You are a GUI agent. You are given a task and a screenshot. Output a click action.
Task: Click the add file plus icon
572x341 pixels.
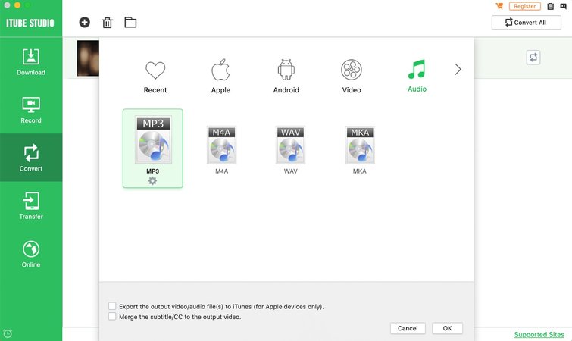(x=85, y=22)
